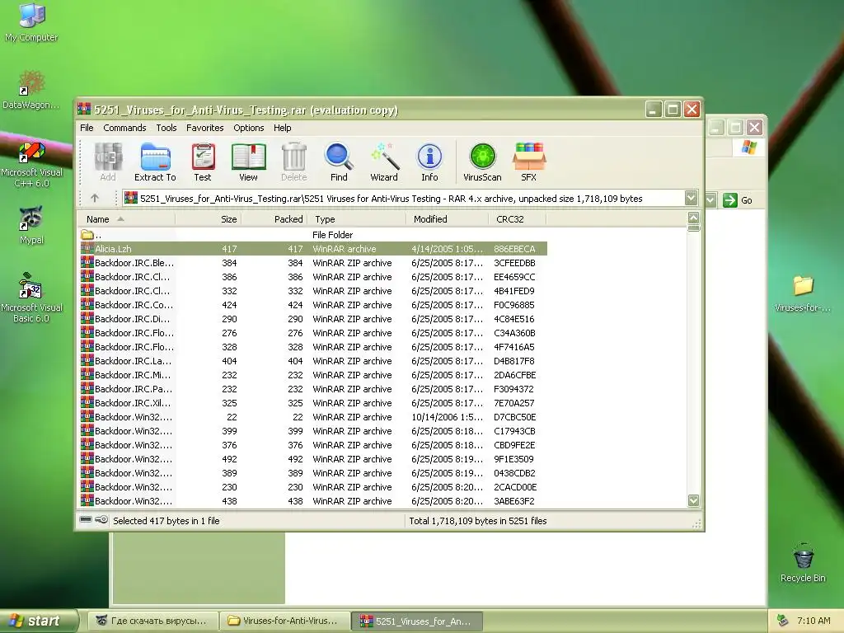
Task: Launch the Wizard wand icon
Action: 384,162
